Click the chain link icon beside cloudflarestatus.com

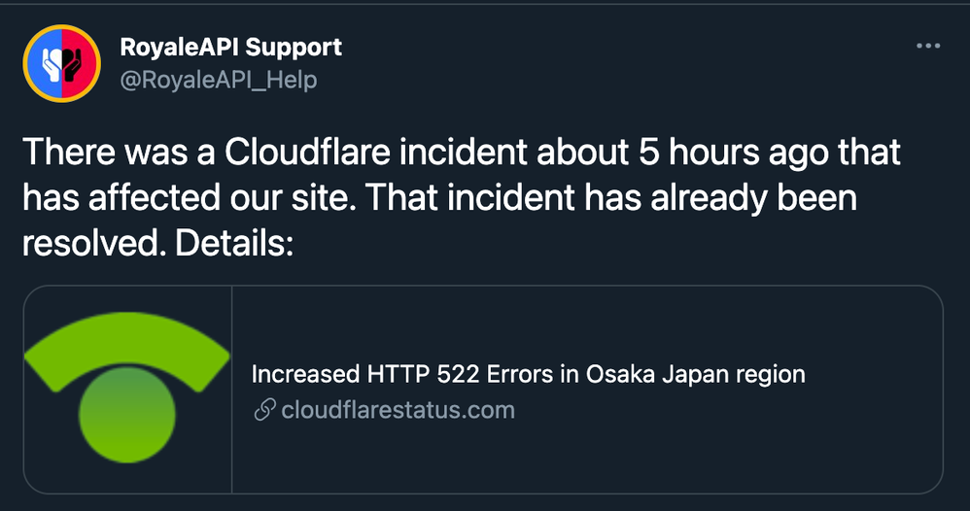264,410
